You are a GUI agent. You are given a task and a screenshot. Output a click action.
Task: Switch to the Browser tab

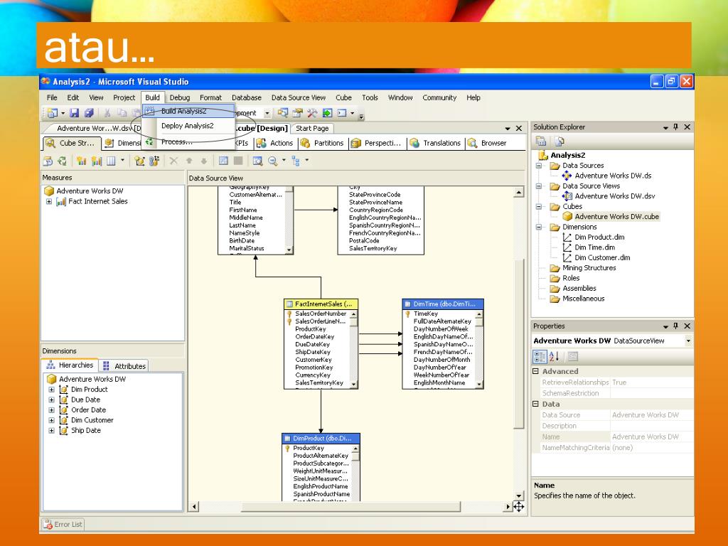pos(488,143)
